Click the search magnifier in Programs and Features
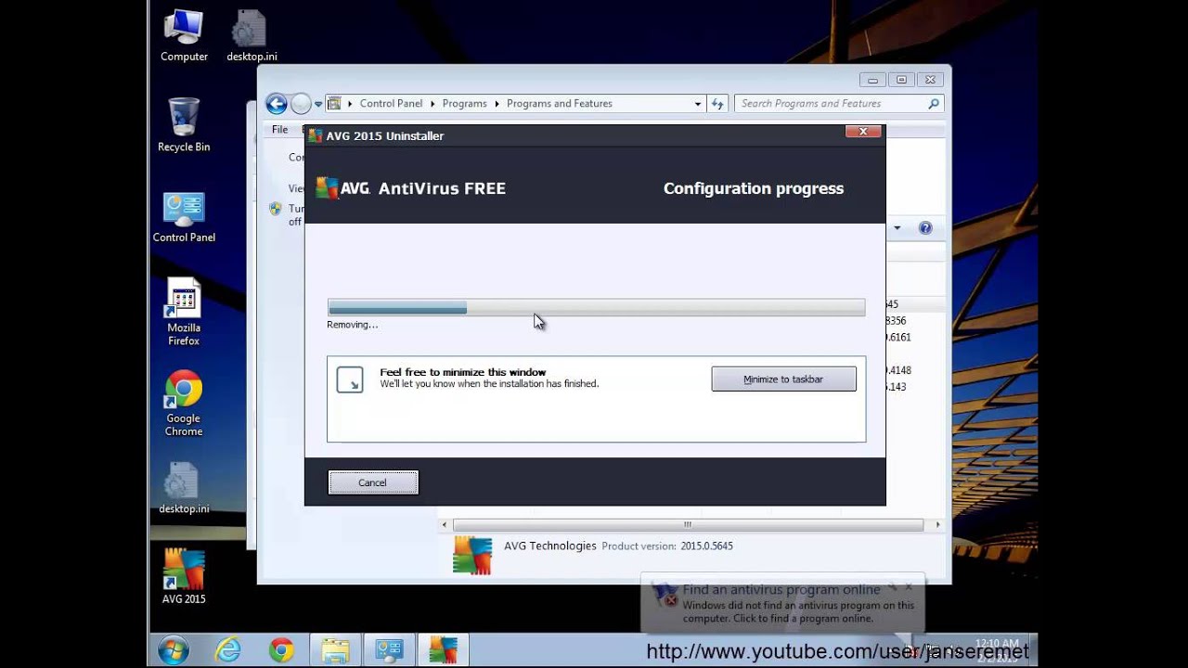 tap(934, 104)
